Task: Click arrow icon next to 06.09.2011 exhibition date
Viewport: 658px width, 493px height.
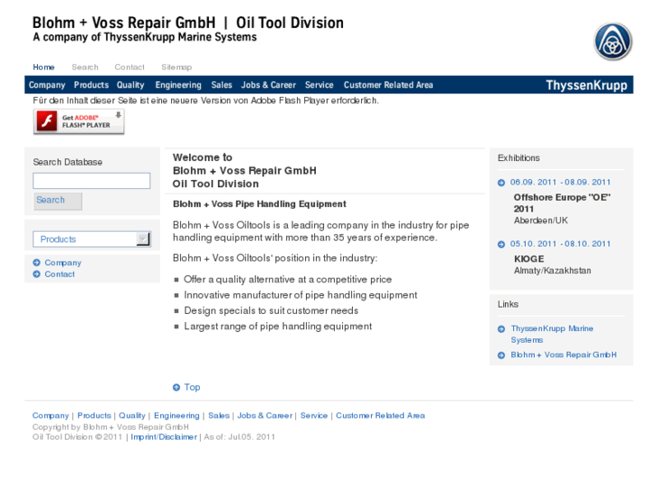Action: click(x=501, y=183)
